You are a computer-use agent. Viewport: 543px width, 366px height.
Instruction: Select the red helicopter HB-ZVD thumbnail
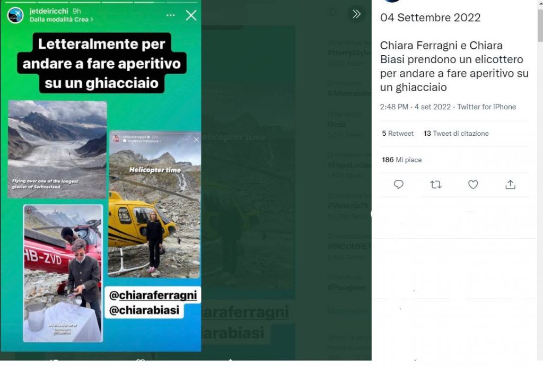[63, 273]
